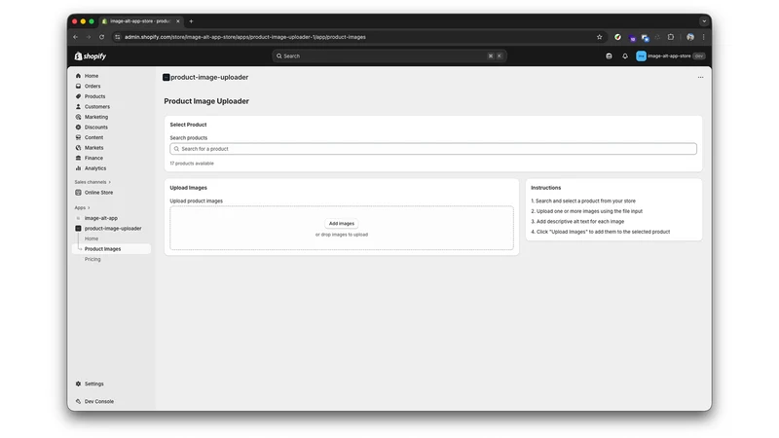779x438 pixels.
Task: Bookmark this page with the star icon
Action: (x=600, y=37)
